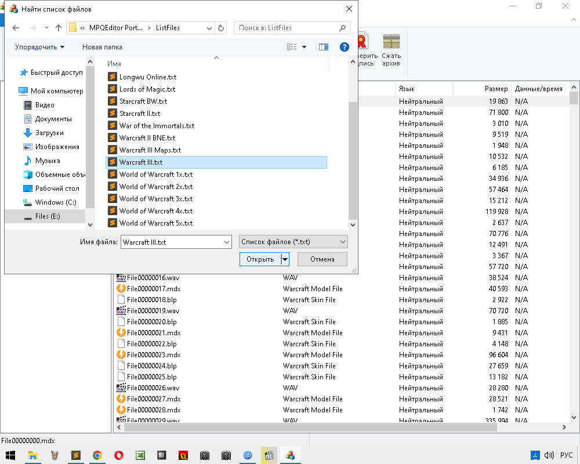The image size is (580, 464).
Task: Click the Открыть button
Action: [260, 259]
